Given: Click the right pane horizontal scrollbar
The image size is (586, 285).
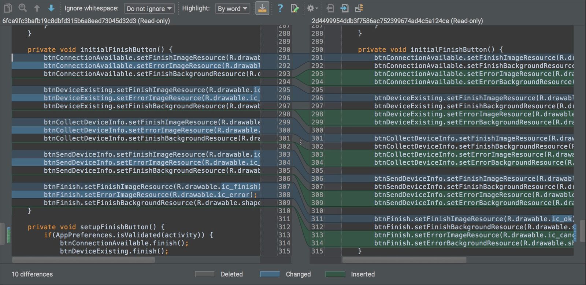Looking at the screenshot, I should click(404, 260).
